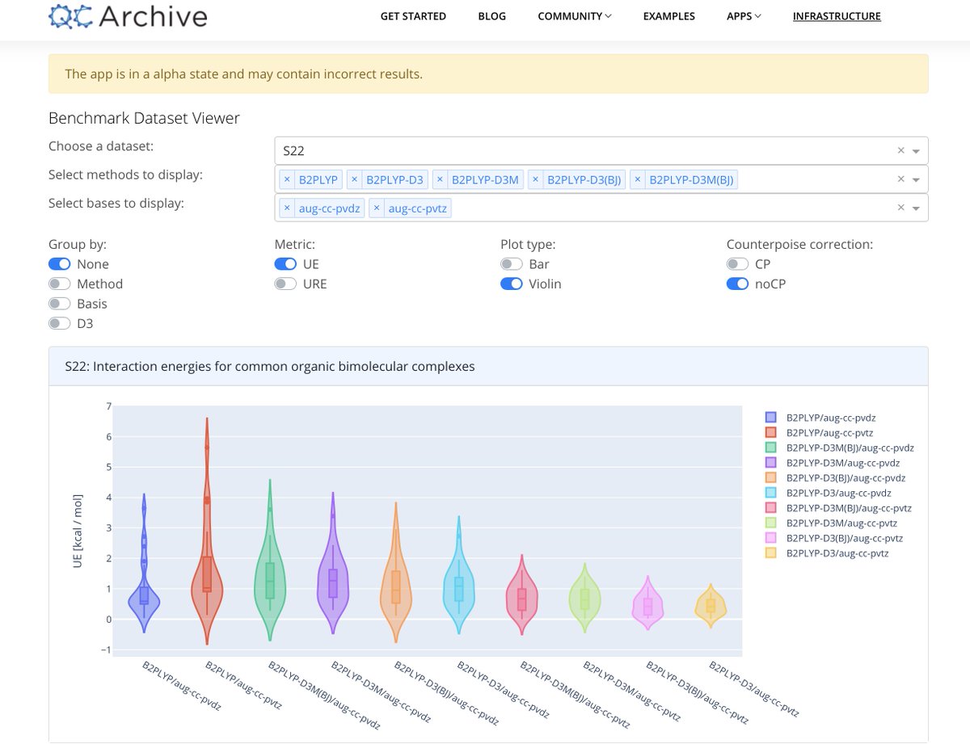Remove the B2PLYP method chip via its ×
Viewport: 970px width, 744px height.
[x=288, y=179]
